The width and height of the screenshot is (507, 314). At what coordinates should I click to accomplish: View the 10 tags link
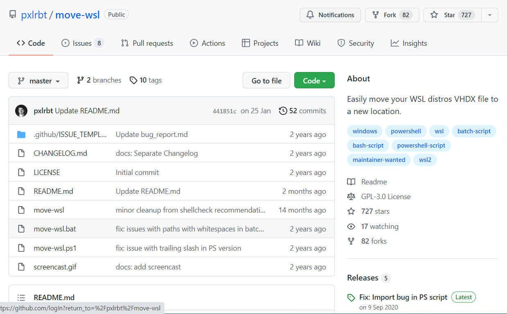(146, 80)
